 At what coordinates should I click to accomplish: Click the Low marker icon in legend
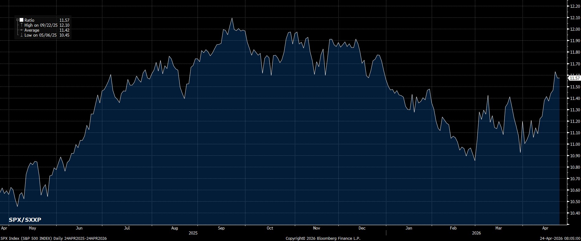click(21, 35)
